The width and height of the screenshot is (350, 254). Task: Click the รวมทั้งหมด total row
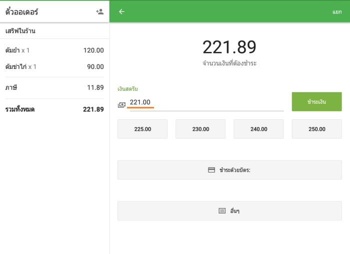point(54,109)
